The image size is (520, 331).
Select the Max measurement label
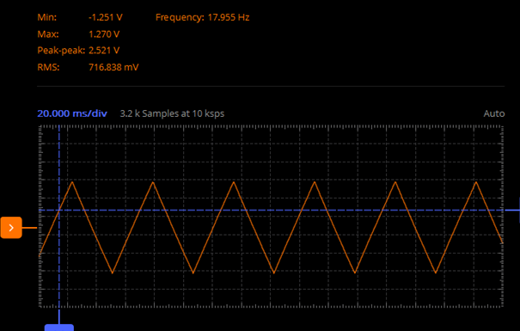pos(48,34)
